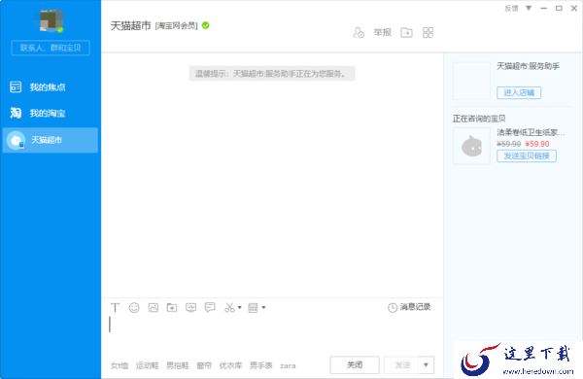Click the quick phrases speech bubble icon
Viewport: 583px width, 379px height.
point(210,307)
